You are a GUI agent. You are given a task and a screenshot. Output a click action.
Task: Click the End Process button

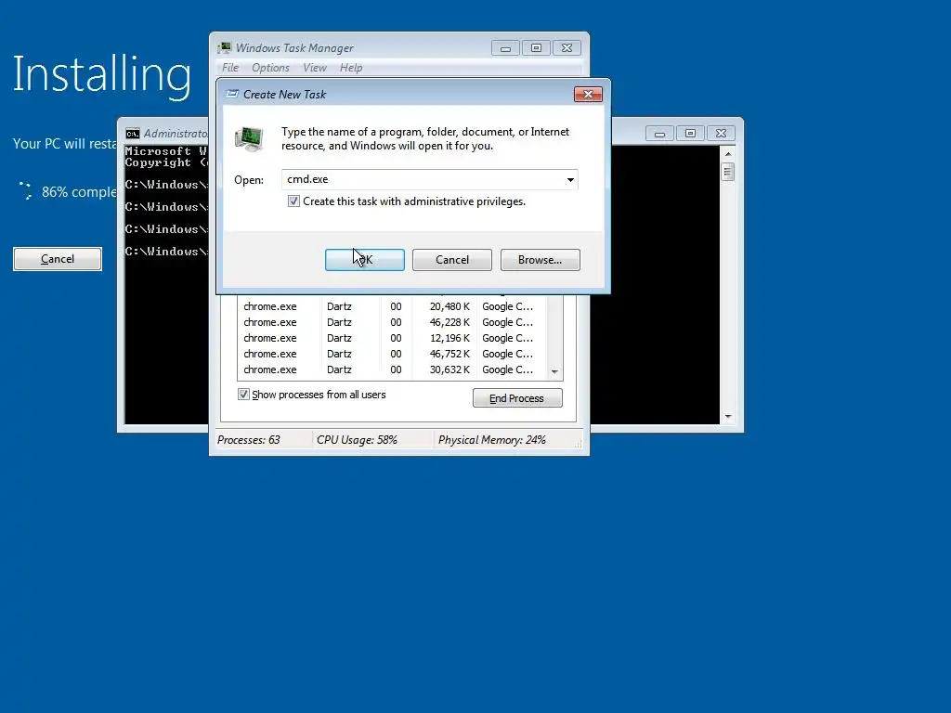click(517, 398)
